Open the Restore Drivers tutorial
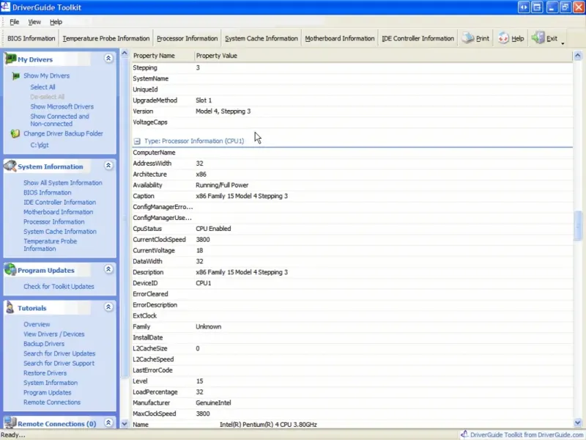The image size is (586, 440). tap(45, 373)
